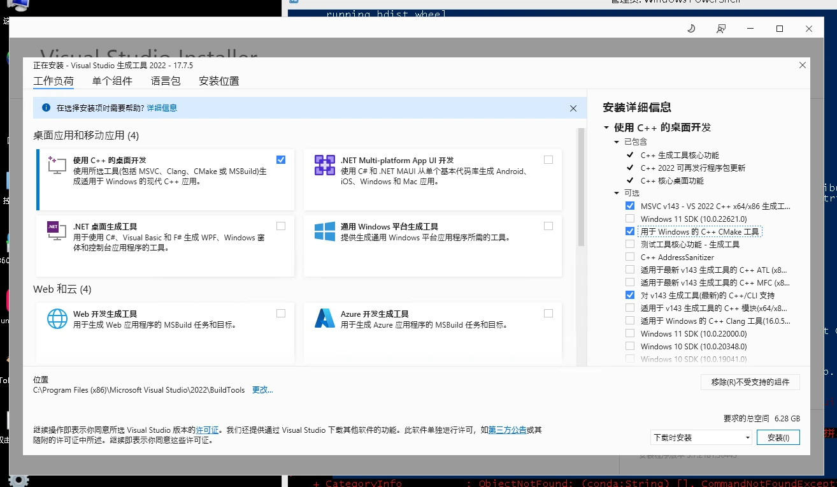
Task: Uncheck the C++ desktop development workload
Action: (281, 159)
